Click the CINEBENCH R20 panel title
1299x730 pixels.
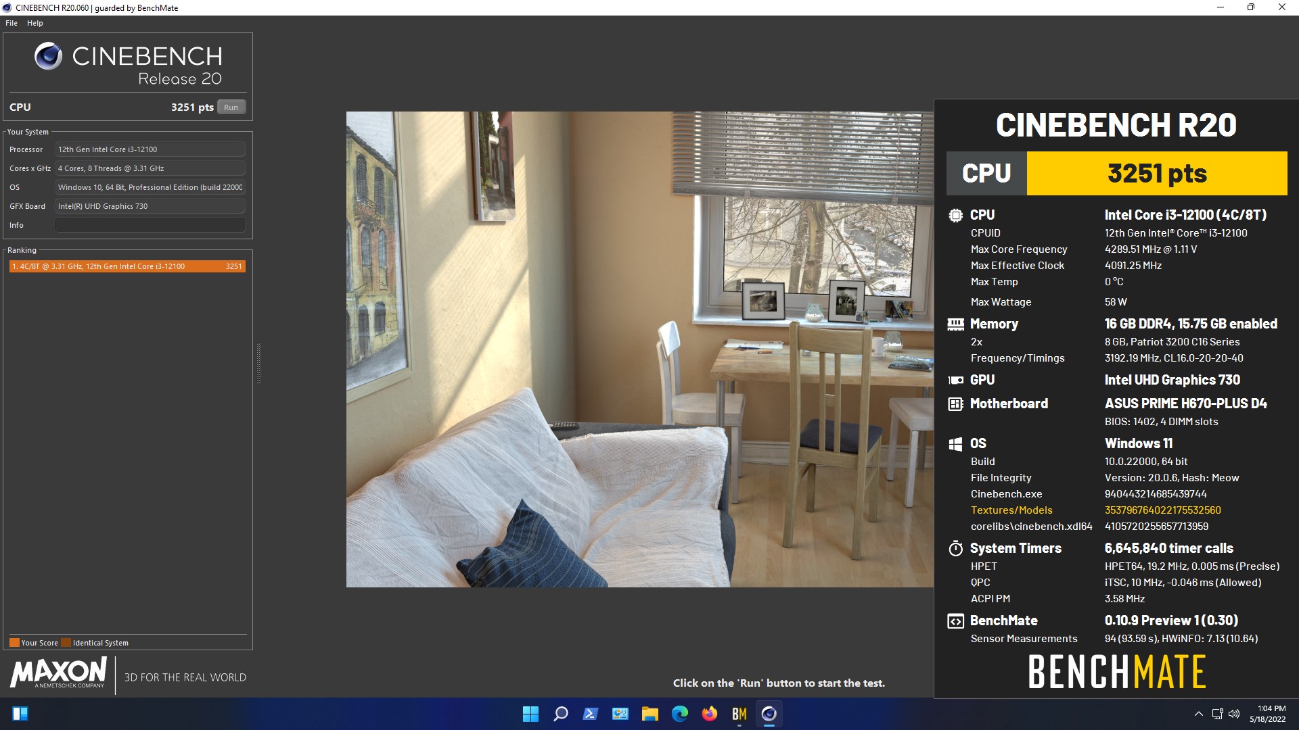[x=1116, y=125]
